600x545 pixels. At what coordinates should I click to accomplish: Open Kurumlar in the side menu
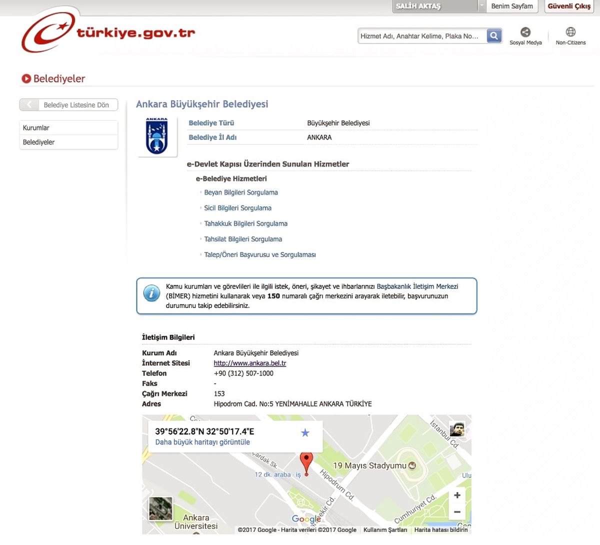(68, 127)
